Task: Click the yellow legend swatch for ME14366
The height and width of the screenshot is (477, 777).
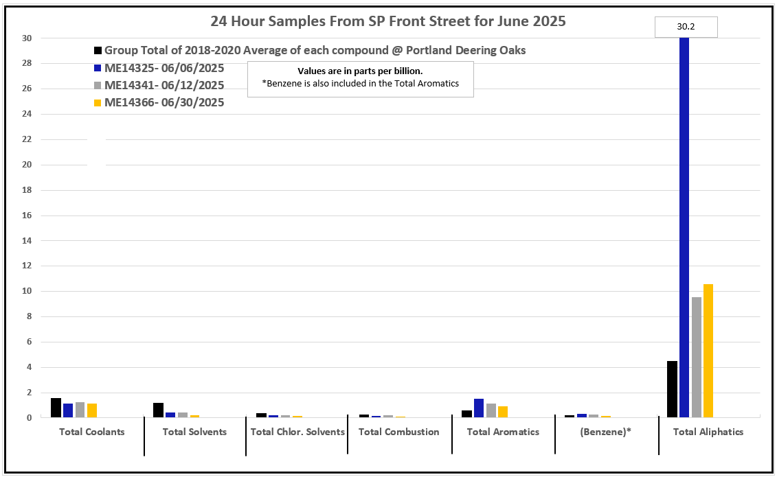Action: point(98,103)
